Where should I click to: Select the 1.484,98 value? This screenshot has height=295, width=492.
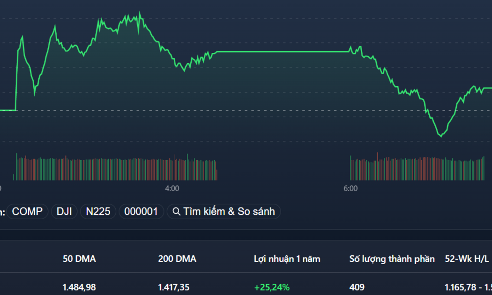pyautogui.click(x=79, y=287)
